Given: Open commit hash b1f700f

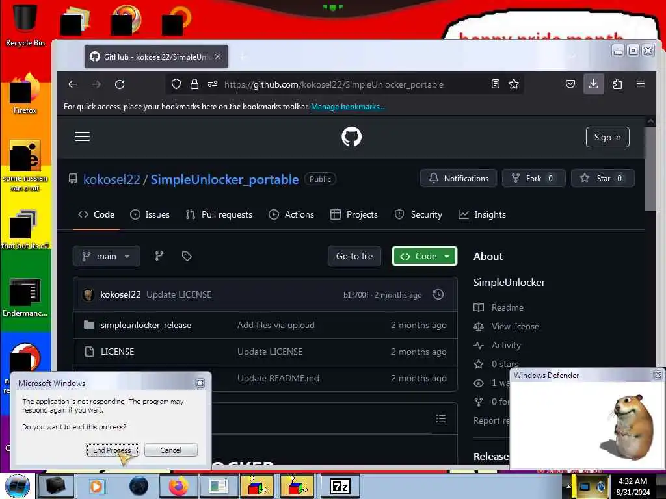Looking at the screenshot, I should 356,295.
